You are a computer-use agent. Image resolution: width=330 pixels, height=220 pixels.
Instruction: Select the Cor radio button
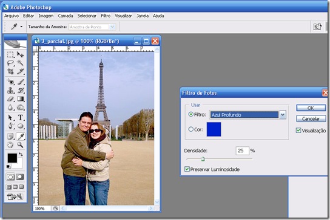[191, 129]
